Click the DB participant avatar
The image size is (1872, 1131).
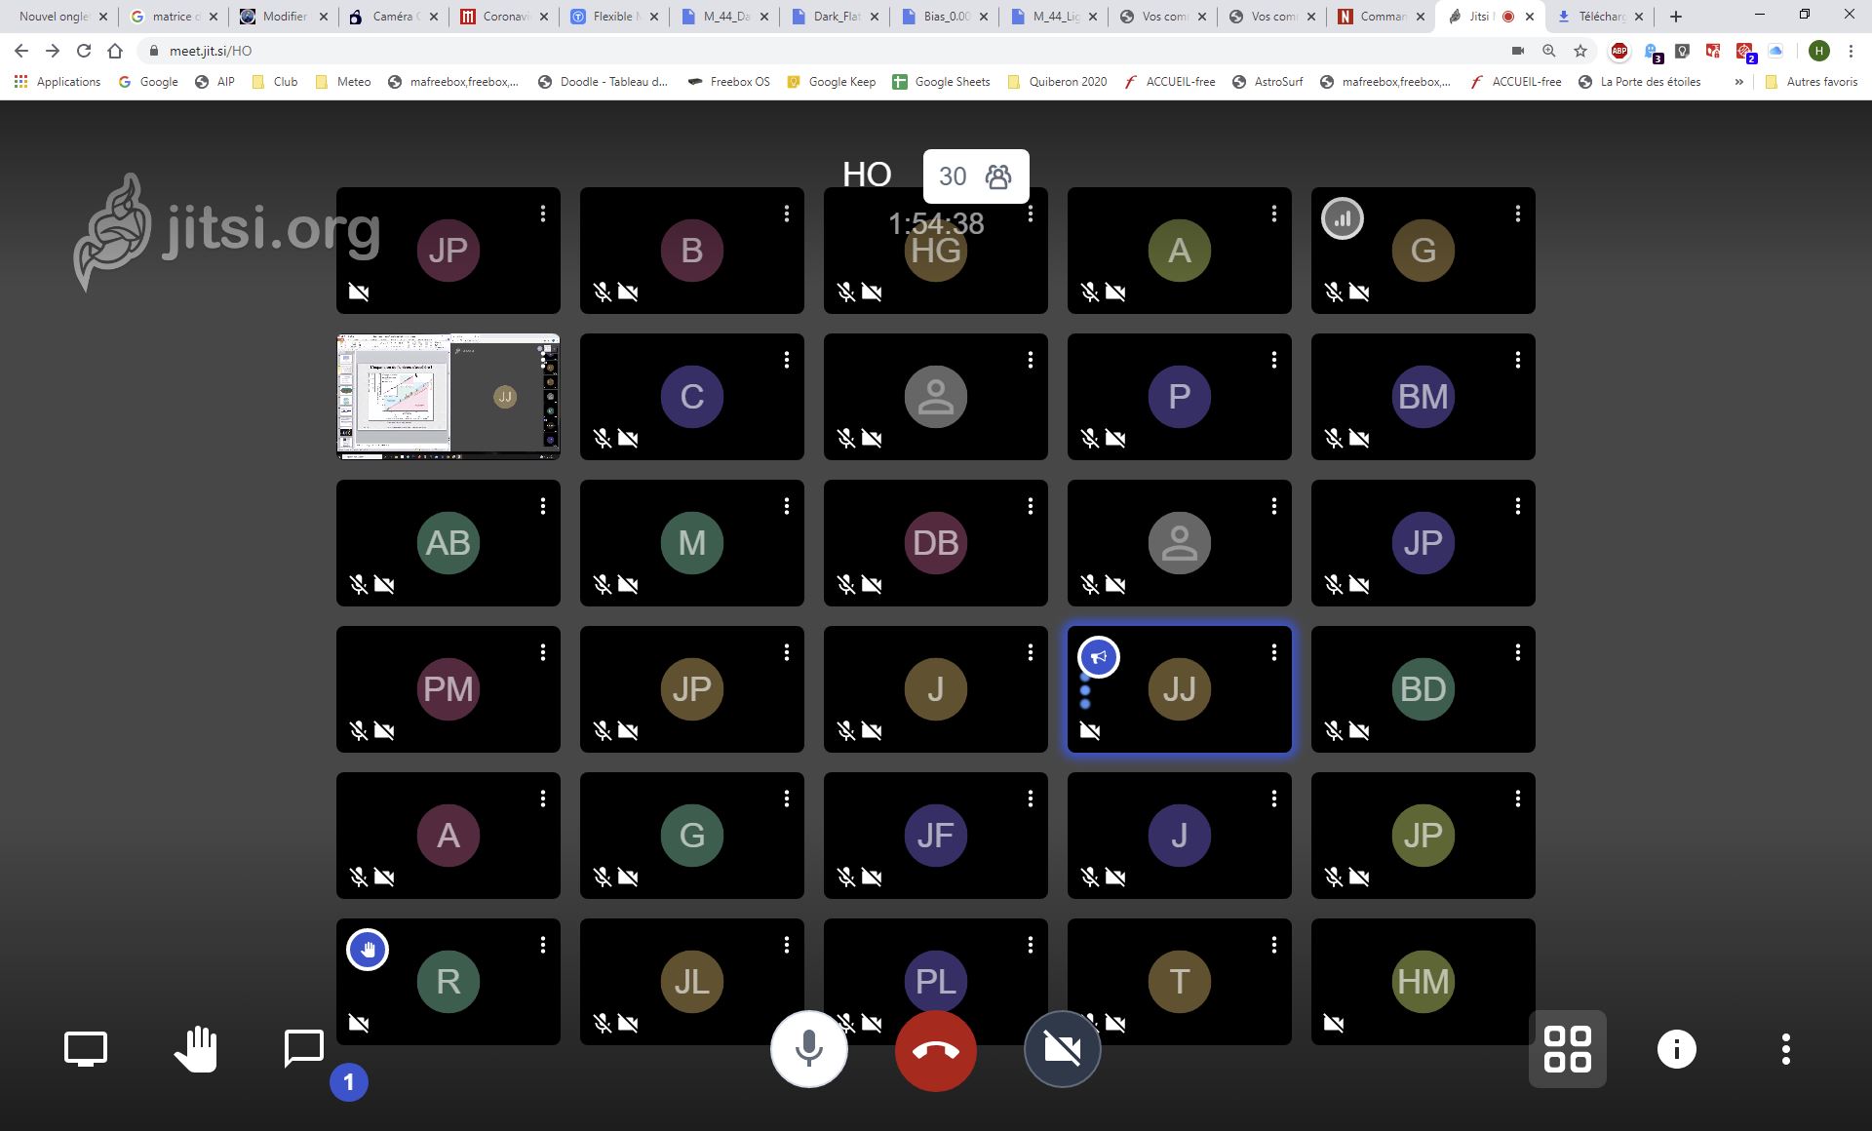[936, 543]
